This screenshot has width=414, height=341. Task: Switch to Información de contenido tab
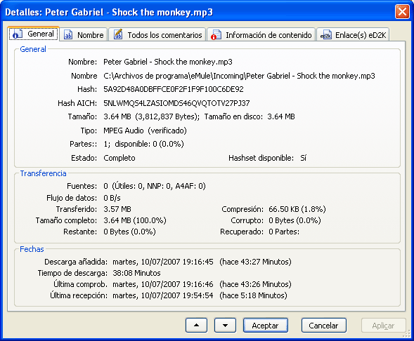coord(261,35)
